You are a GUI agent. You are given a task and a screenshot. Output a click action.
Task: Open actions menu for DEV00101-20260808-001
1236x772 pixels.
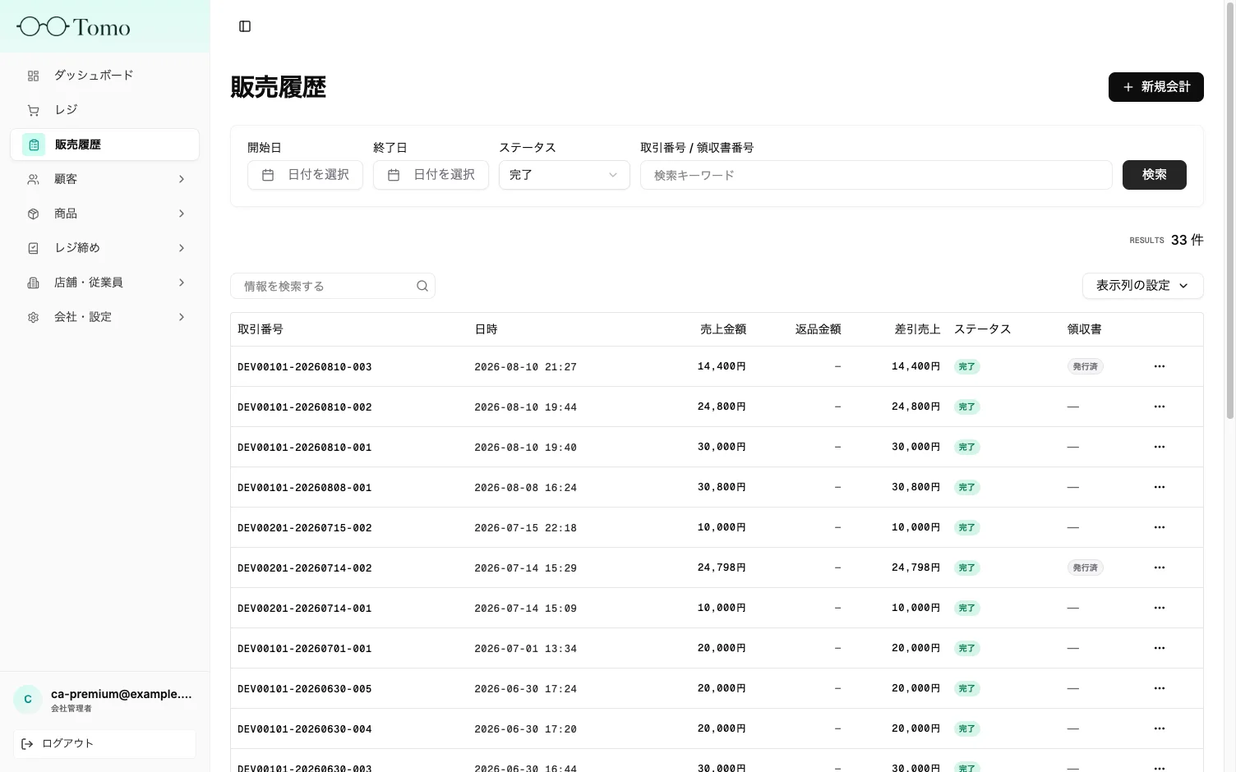pos(1160,487)
